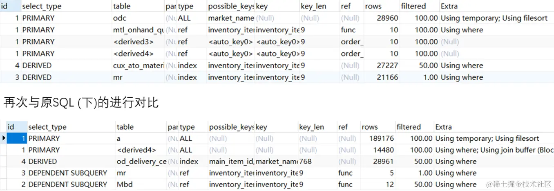Click the heading text 再次与原SQL (下)的进行对比
This screenshot has width=554, height=191.
coord(81,103)
